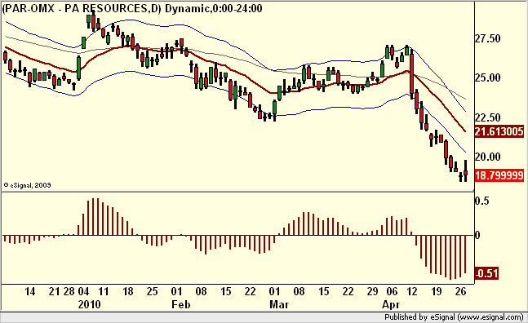This screenshot has height=323, width=528.
Task: Select the 21.613005 moving average price label
Action: click(499, 131)
